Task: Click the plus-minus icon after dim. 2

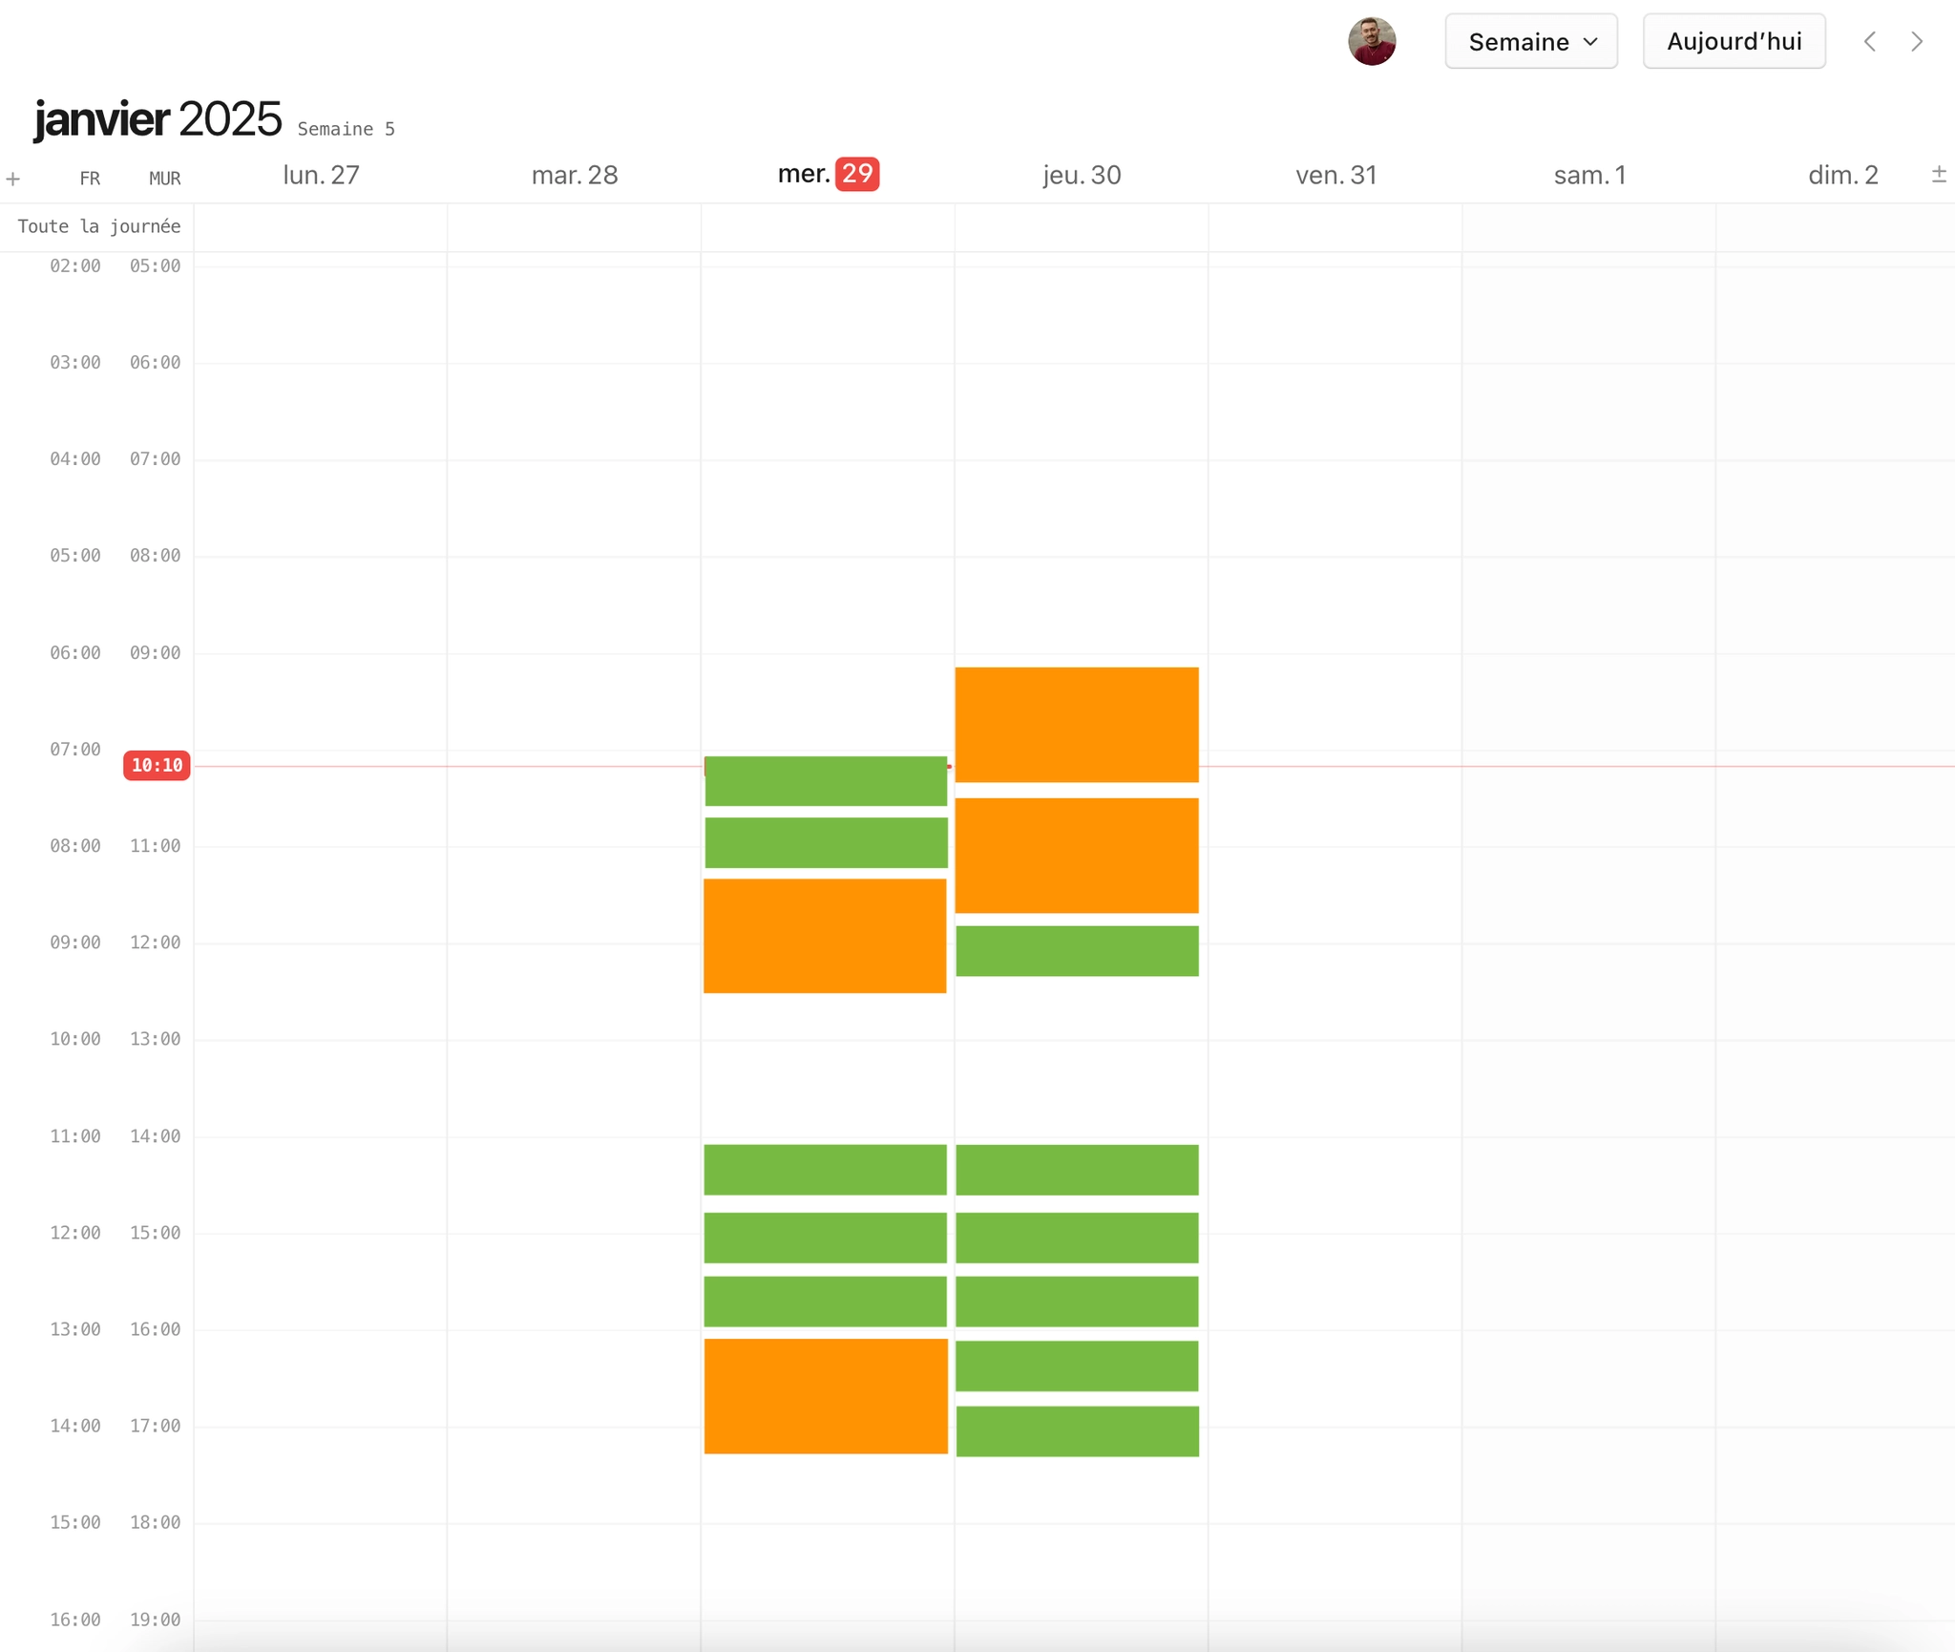Action: 1938,175
